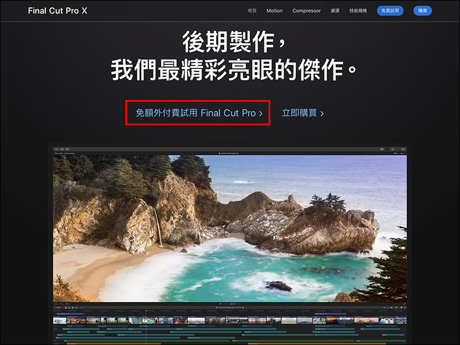Click the 後期製作 headline text
460x345 pixels.
pos(233,41)
